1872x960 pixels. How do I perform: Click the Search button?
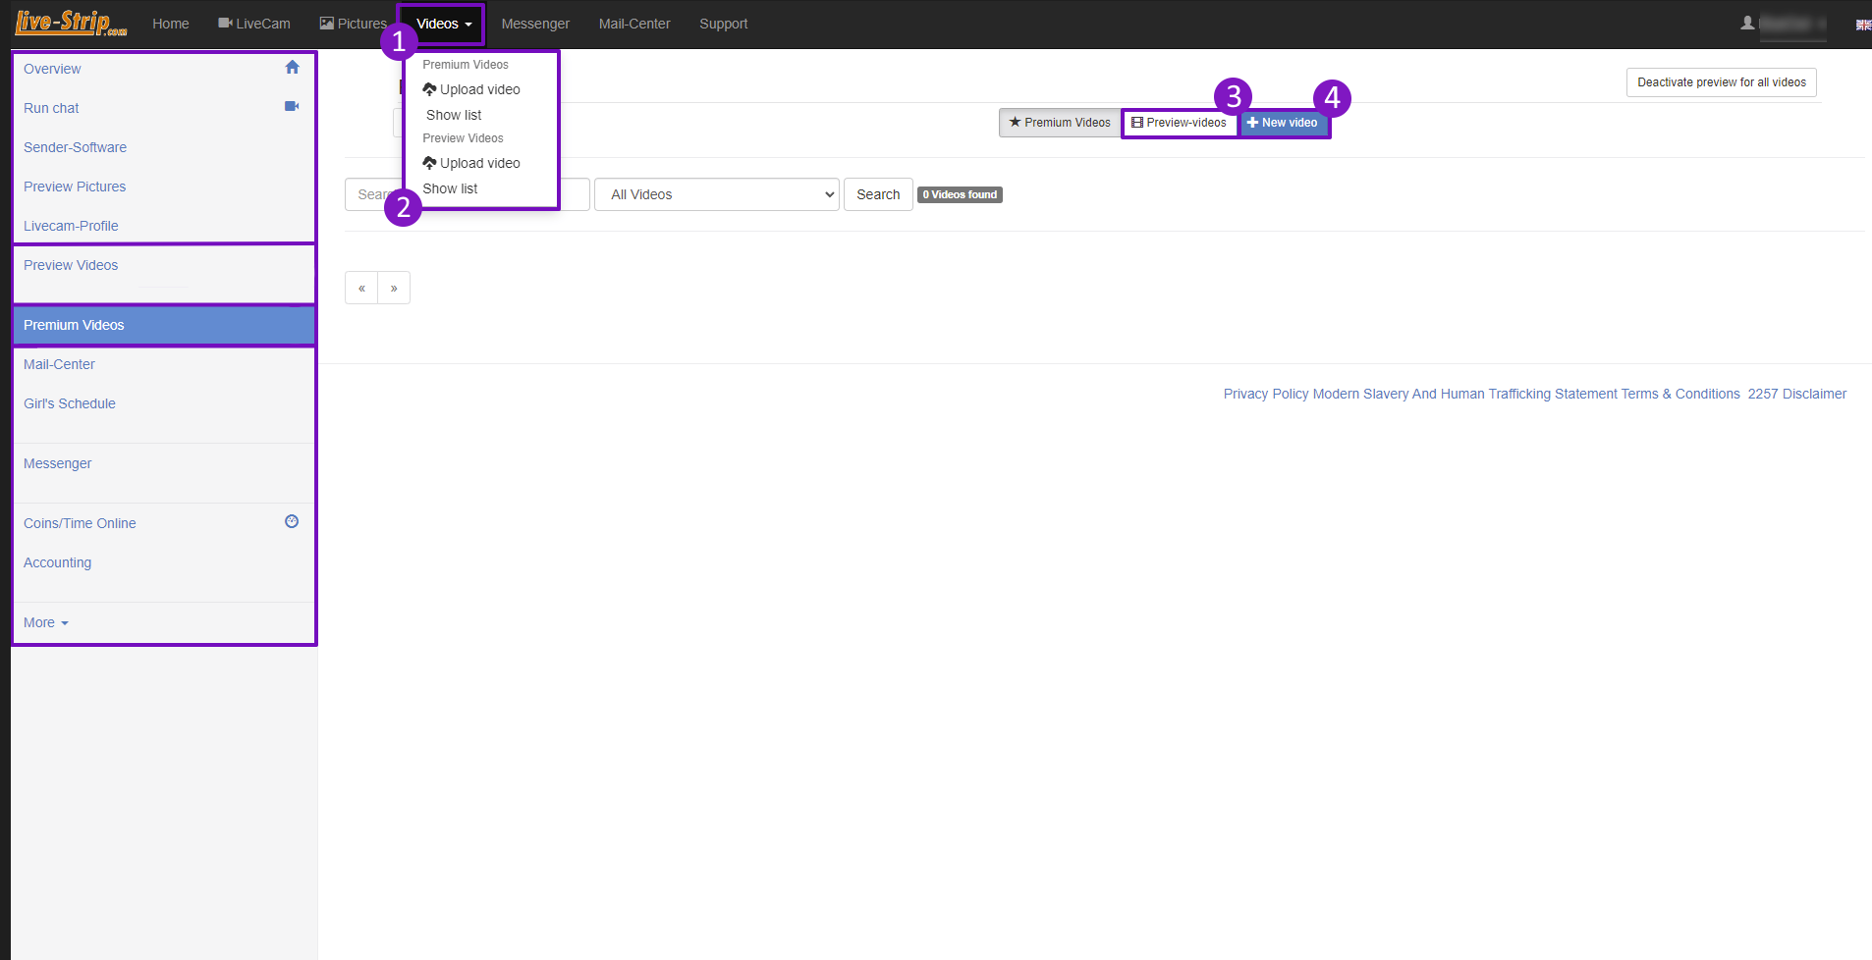(878, 194)
